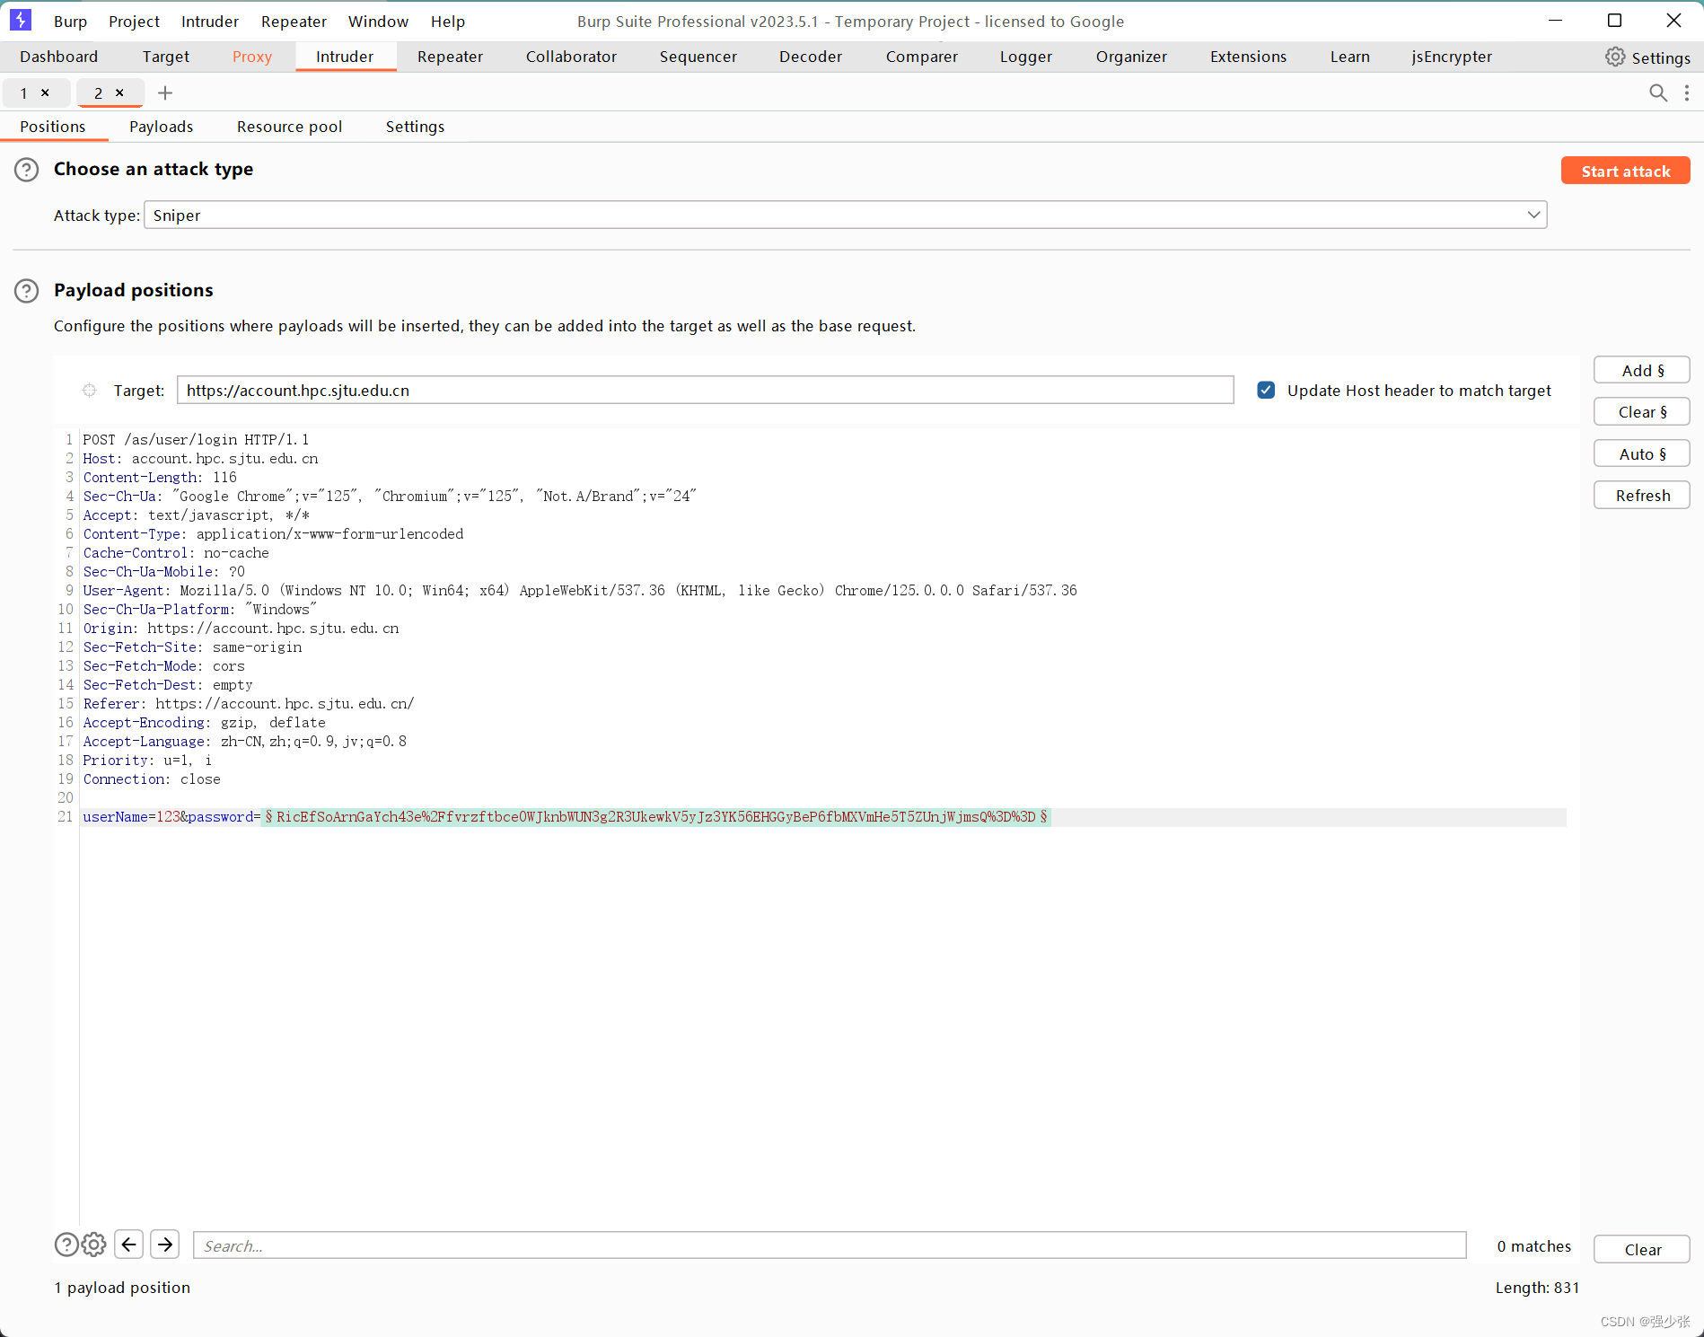
Task: Open the three-dot options menu
Action: (x=1687, y=92)
